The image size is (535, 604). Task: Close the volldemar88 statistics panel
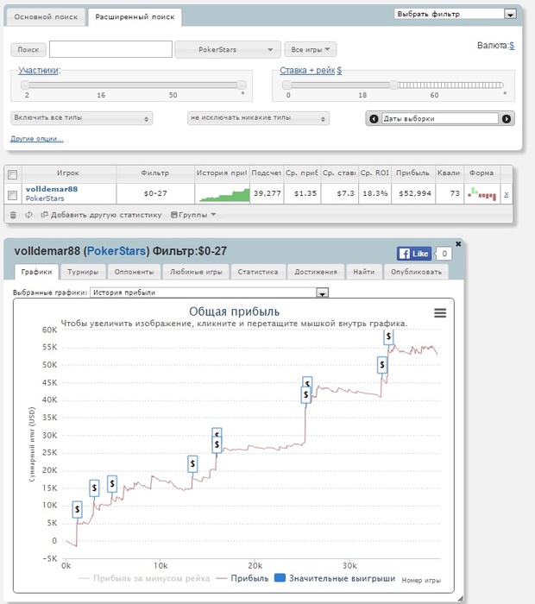click(x=458, y=244)
